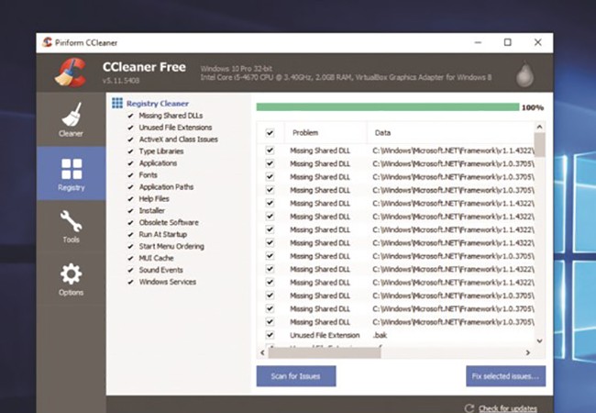596x413 pixels.
Task: Click the Registry Cleaner heading text
Action: [158, 104]
